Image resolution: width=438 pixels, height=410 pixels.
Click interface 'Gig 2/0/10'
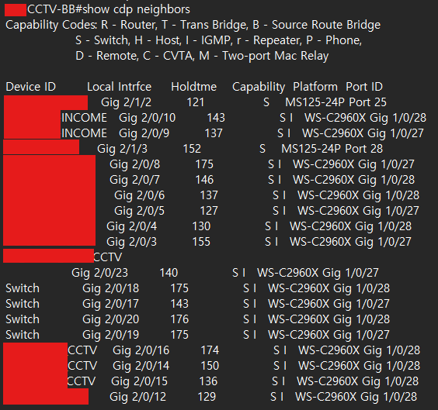[148, 118]
